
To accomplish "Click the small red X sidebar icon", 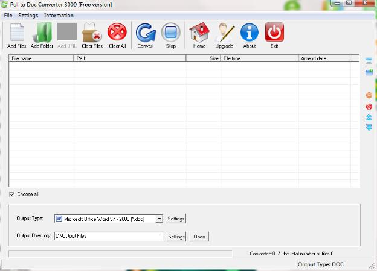I will pos(369,107).
